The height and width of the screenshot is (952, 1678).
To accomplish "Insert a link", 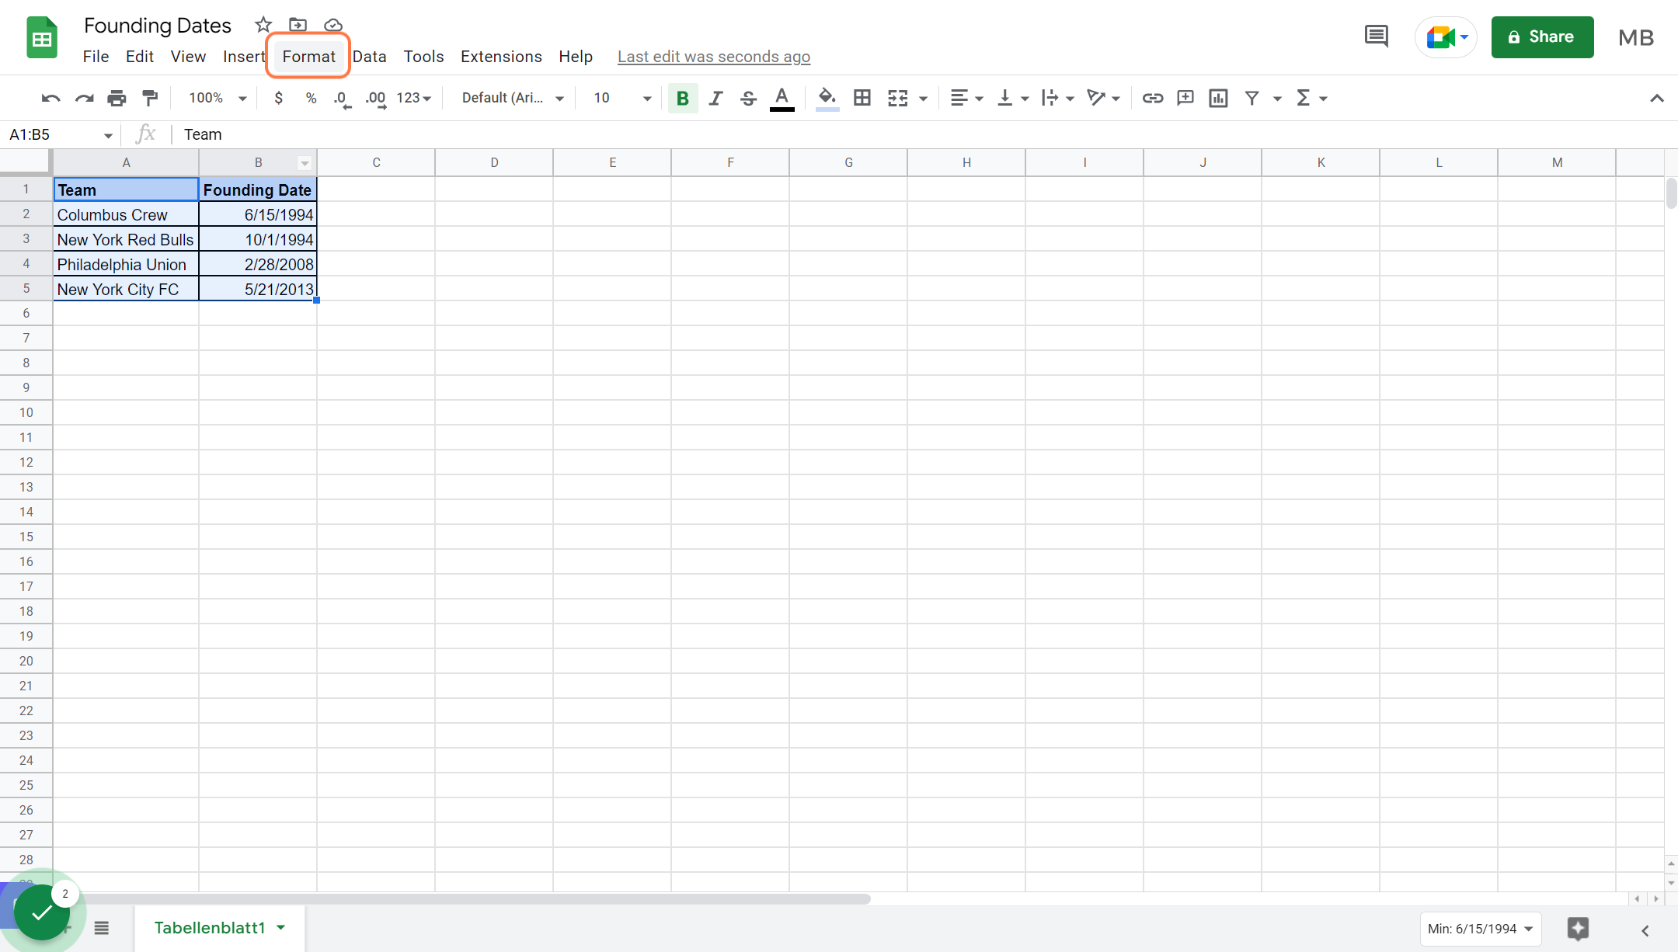I will tap(1153, 98).
